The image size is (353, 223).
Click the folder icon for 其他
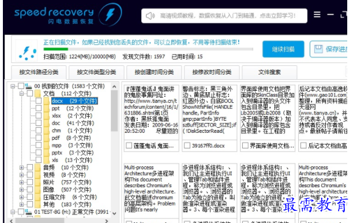click(37, 205)
